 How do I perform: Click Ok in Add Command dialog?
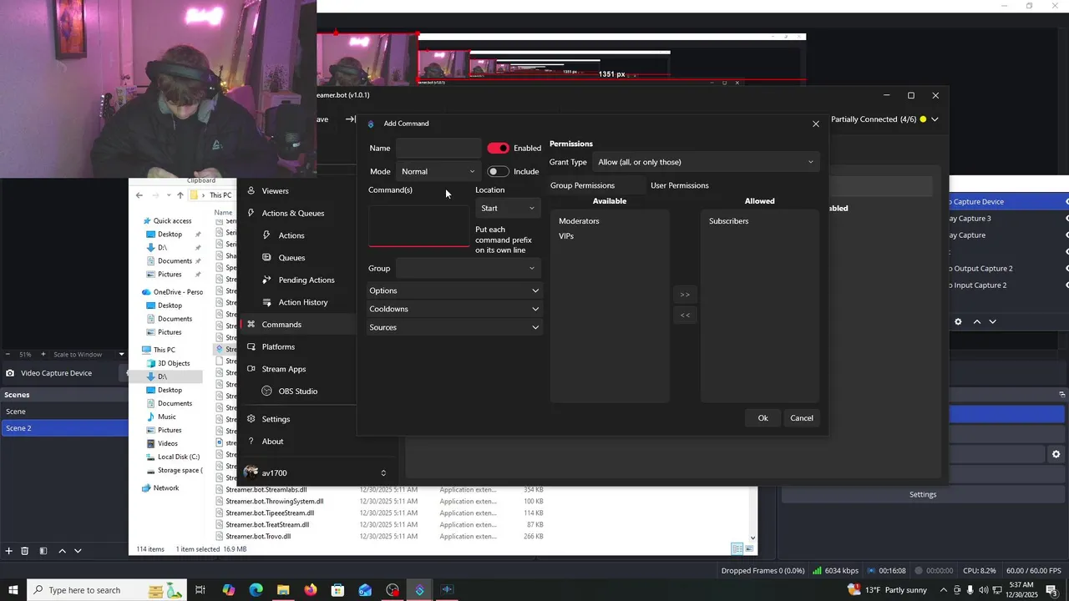pyautogui.click(x=762, y=418)
